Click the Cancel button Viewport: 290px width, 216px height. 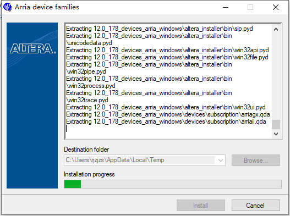[255, 206]
